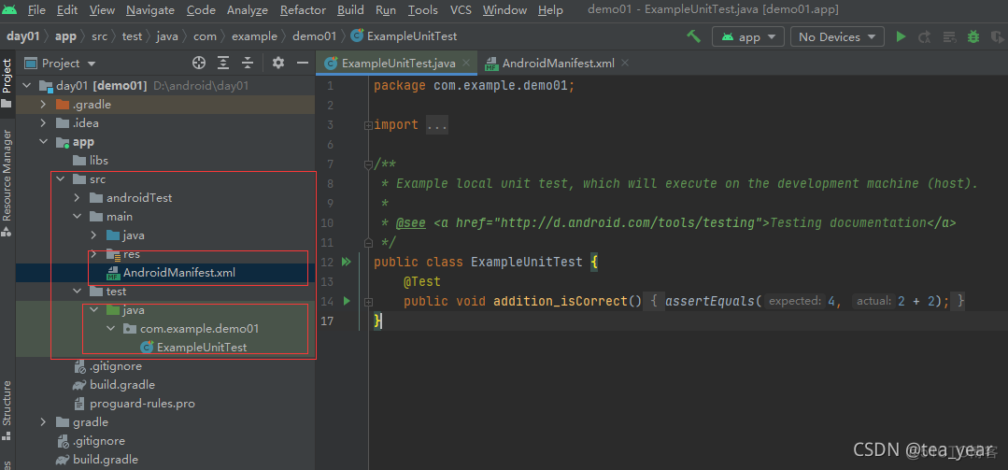Click Expand All icon in Project panel
1008x470 pixels.
tap(223, 63)
